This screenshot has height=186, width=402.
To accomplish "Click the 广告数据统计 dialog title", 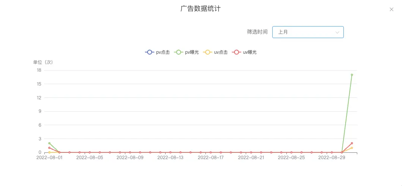I will tap(201, 9).
